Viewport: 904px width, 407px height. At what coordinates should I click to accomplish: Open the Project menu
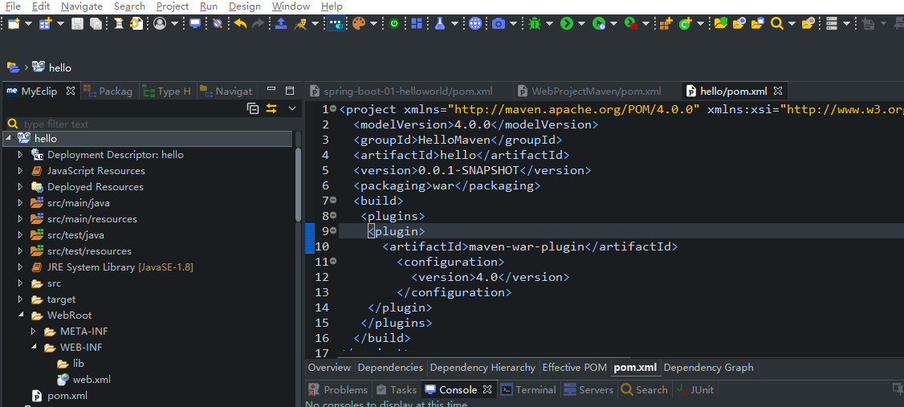point(173,6)
